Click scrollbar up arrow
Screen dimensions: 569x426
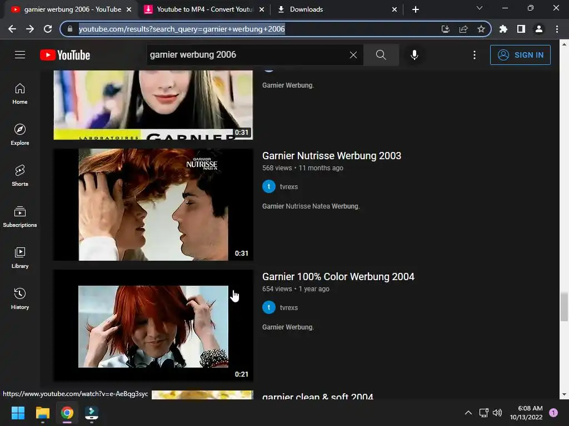pyautogui.click(x=564, y=44)
